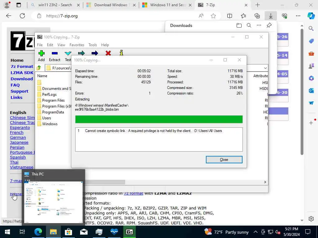Open the Support link on 7-zip.org
This screenshot has width=318, height=238.
(x=19, y=91)
